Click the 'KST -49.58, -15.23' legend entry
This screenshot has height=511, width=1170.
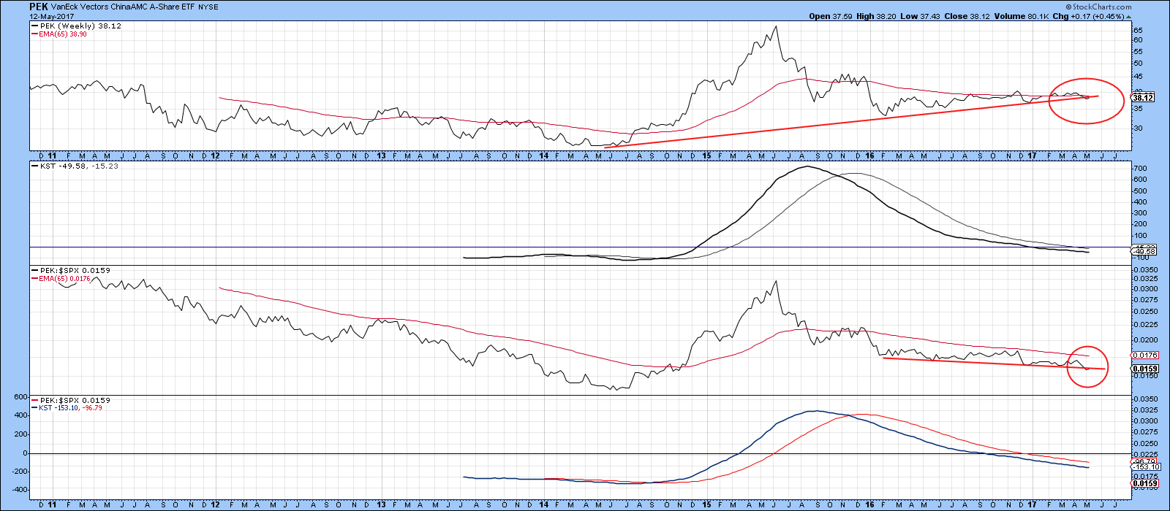[75, 166]
